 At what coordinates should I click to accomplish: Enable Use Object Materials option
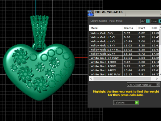click(x=143, y=85)
